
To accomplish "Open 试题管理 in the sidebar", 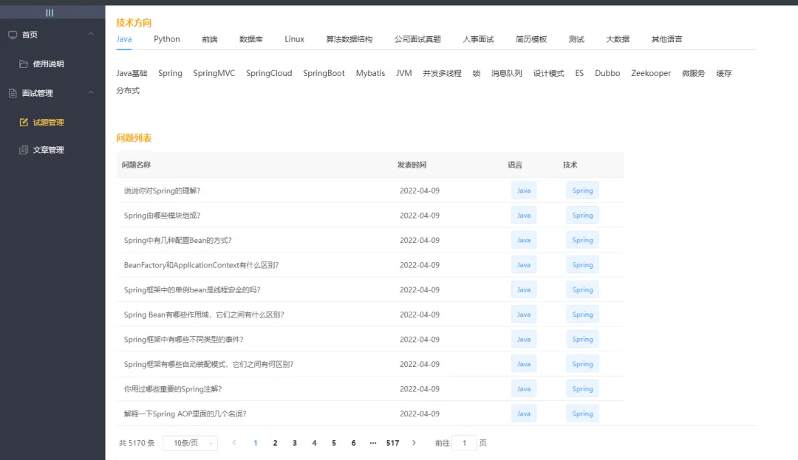I will (48, 123).
